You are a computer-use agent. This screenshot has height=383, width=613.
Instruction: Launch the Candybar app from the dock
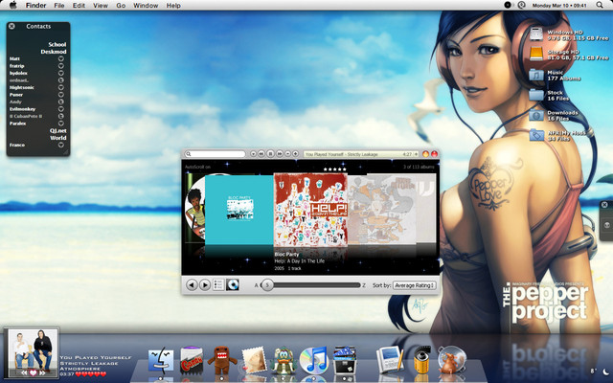(192, 360)
